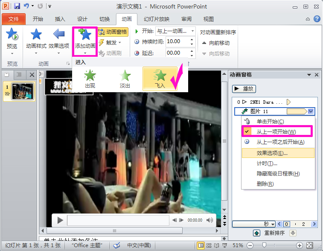The width and height of the screenshot is (323, 251).
Task: Select slide 1 thumbnail
Action: (23, 91)
